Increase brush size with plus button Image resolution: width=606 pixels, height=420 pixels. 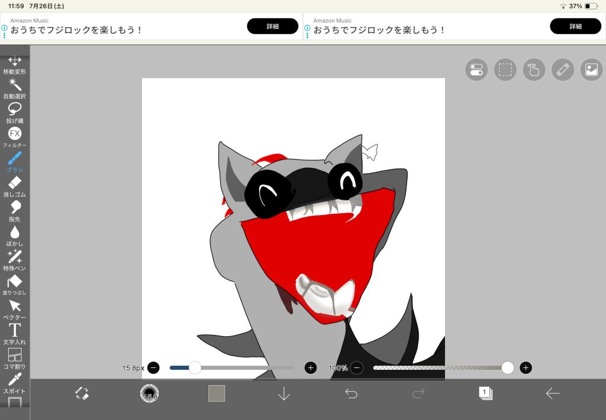[x=311, y=368]
